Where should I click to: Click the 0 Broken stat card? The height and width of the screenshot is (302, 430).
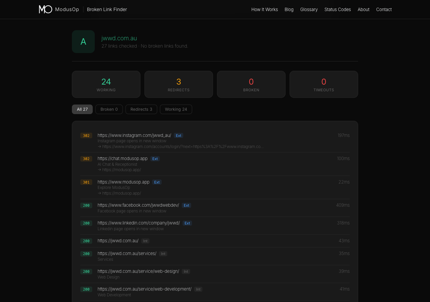click(251, 84)
